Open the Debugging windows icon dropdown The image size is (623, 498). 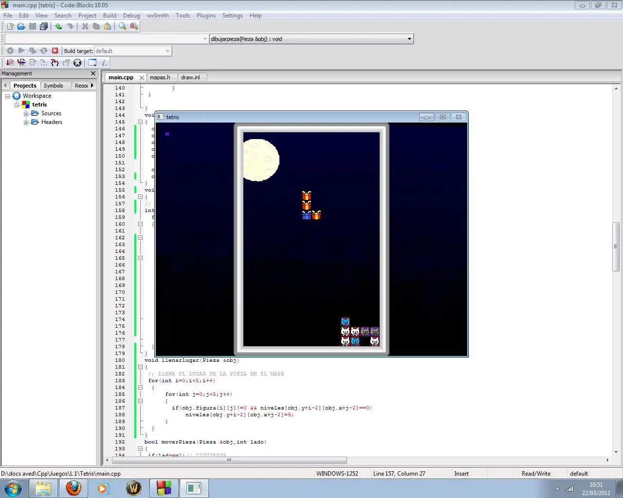click(x=92, y=63)
